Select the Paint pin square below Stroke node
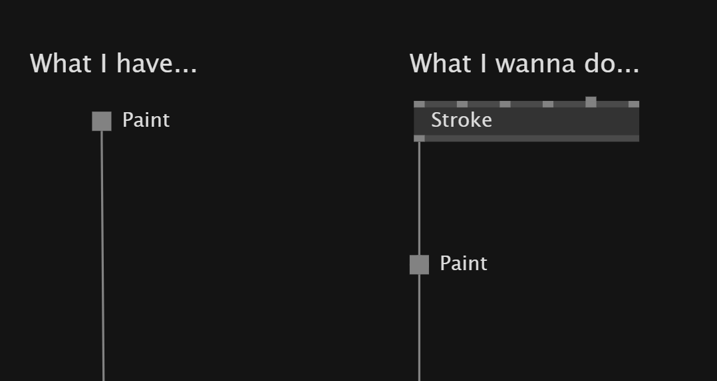717x381 pixels. click(x=419, y=265)
